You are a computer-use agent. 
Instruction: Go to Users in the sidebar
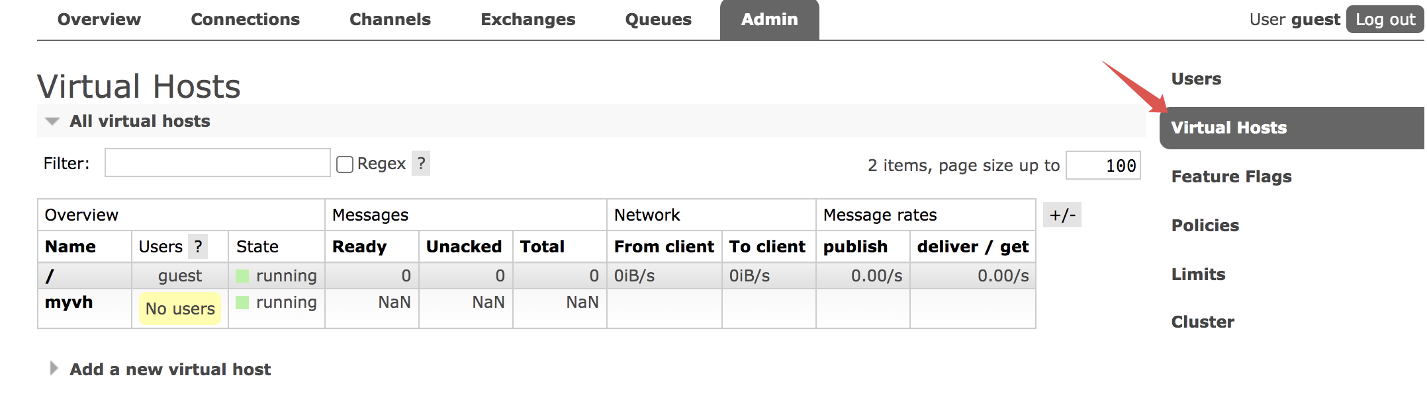(1196, 79)
